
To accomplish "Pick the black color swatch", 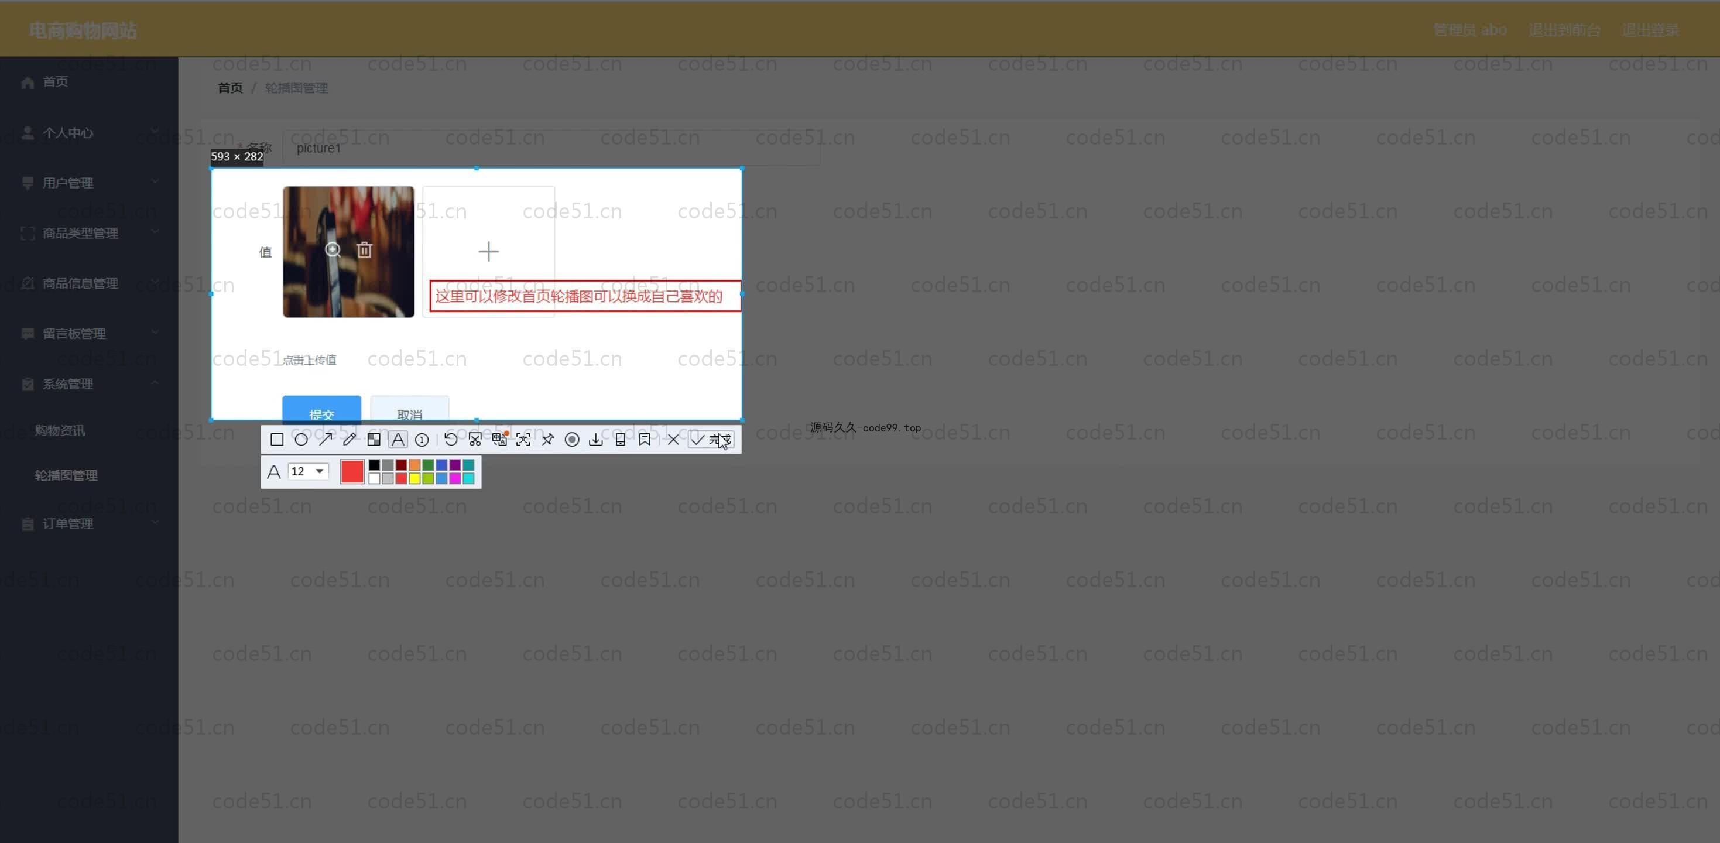I will pos(375,465).
